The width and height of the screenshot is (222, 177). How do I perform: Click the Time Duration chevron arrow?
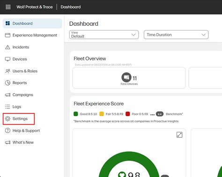click(x=204, y=35)
